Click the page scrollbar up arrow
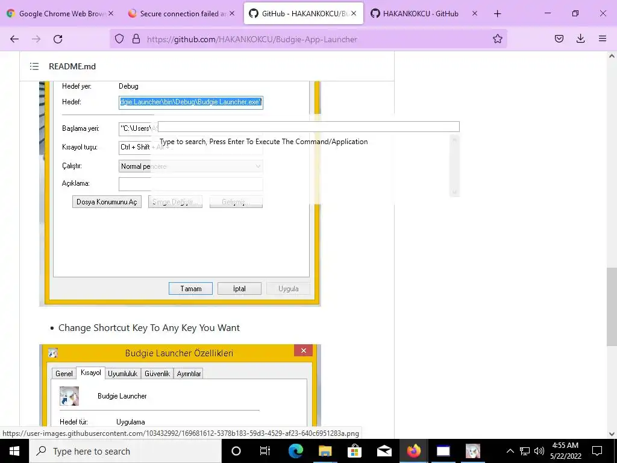 (x=612, y=56)
